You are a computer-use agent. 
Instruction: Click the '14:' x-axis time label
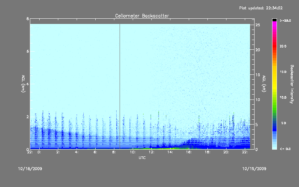[x=170, y=152]
